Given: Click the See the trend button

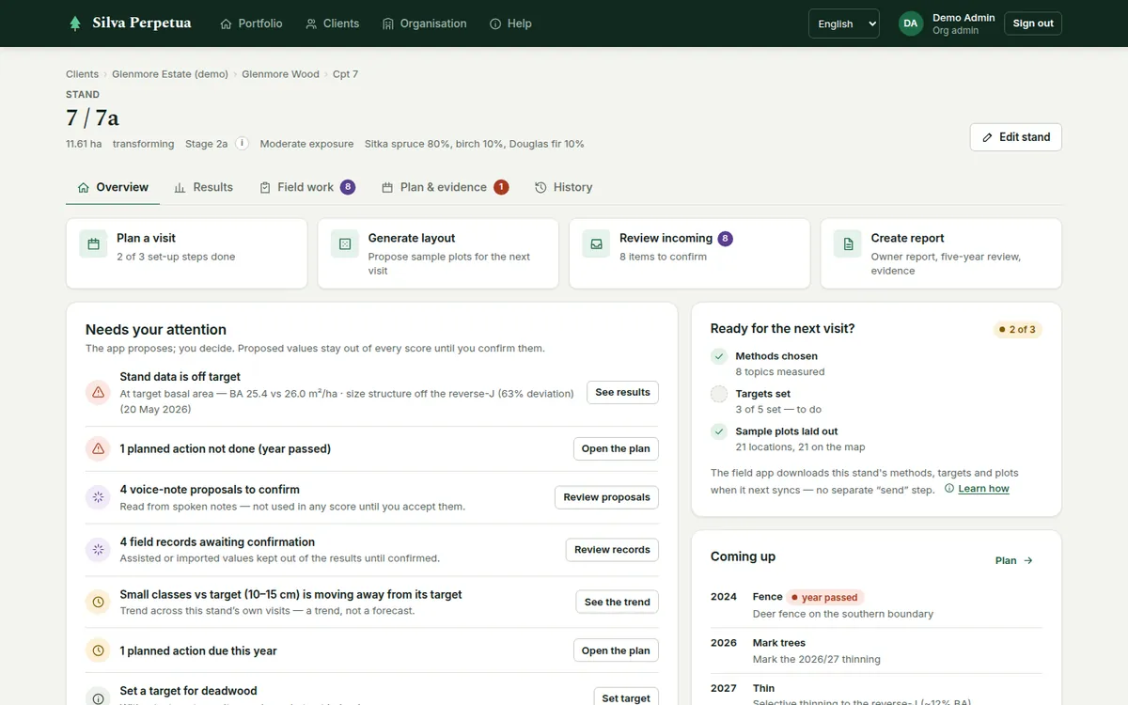Looking at the screenshot, I should (x=618, y=602).
